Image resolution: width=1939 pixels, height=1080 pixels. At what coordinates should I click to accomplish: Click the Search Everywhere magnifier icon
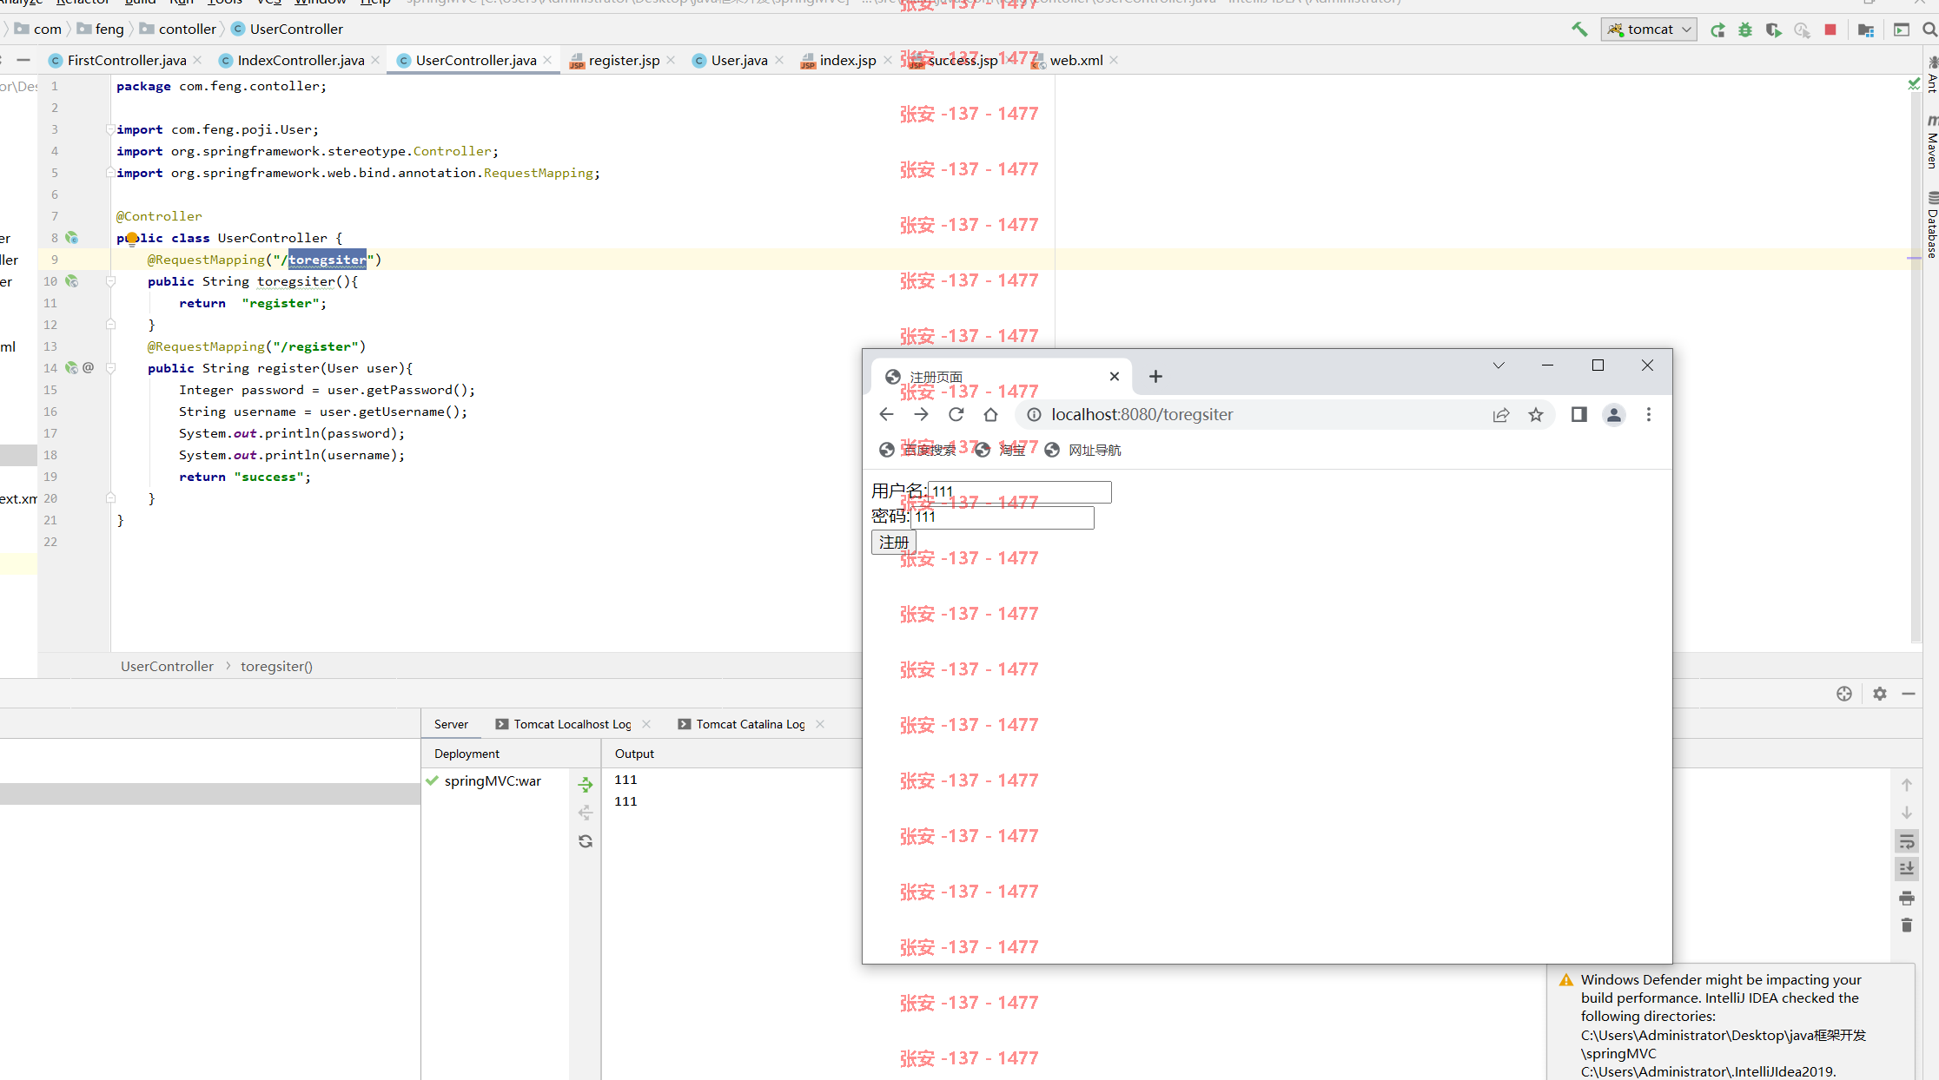tap(1929, 30)
